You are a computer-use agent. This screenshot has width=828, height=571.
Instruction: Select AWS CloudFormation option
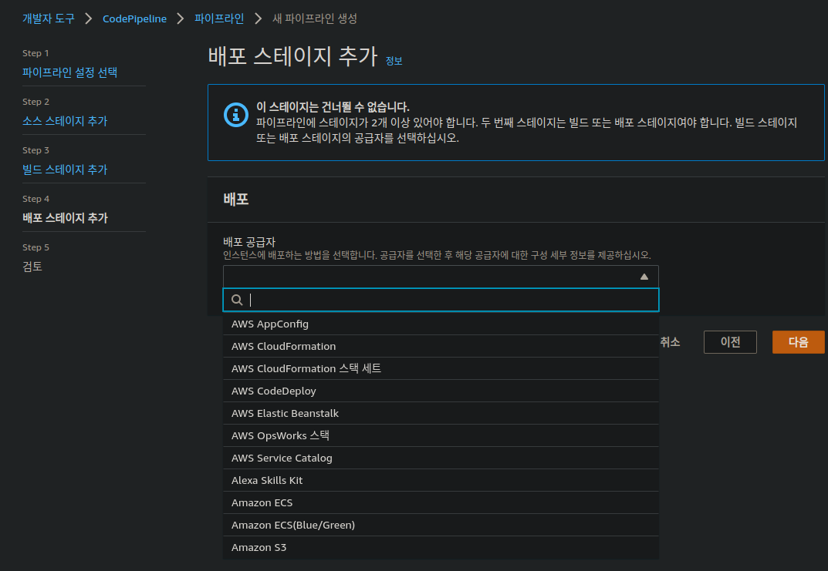[441, 347]
